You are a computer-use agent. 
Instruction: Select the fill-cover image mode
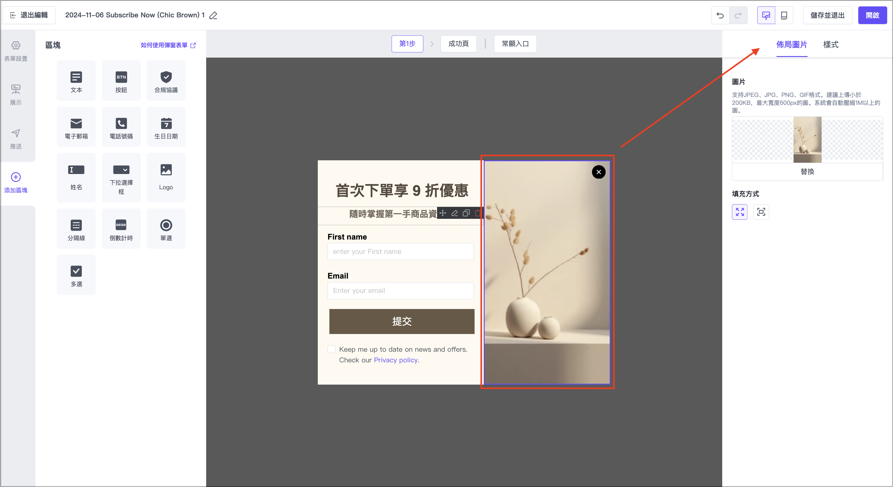[739, 212]
